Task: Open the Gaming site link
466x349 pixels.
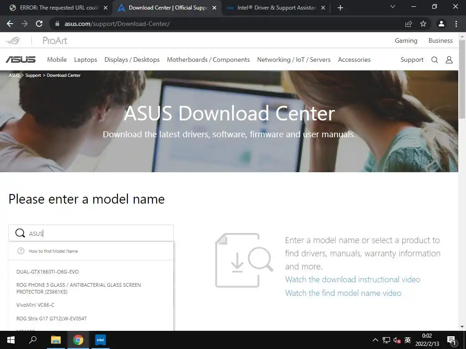Action: (406, 40)
